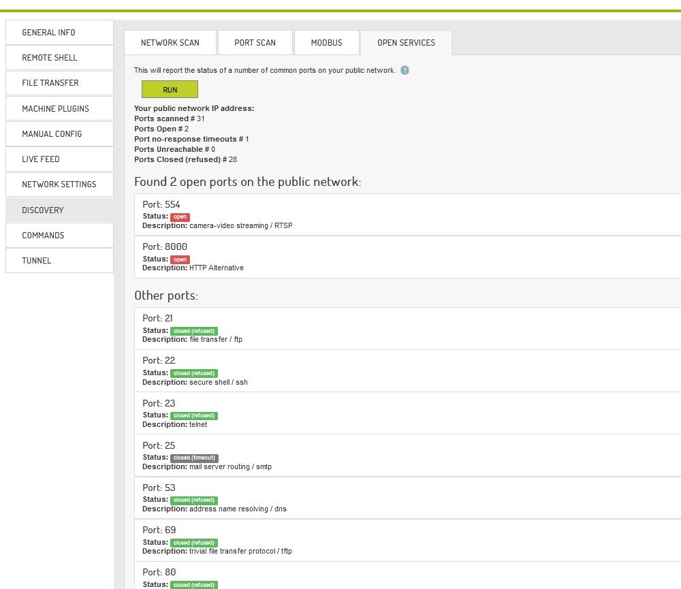Switch to the Network Scan tab
Image resolution: width=681 pixels, height=589 pixels.
tap(170, 42)
